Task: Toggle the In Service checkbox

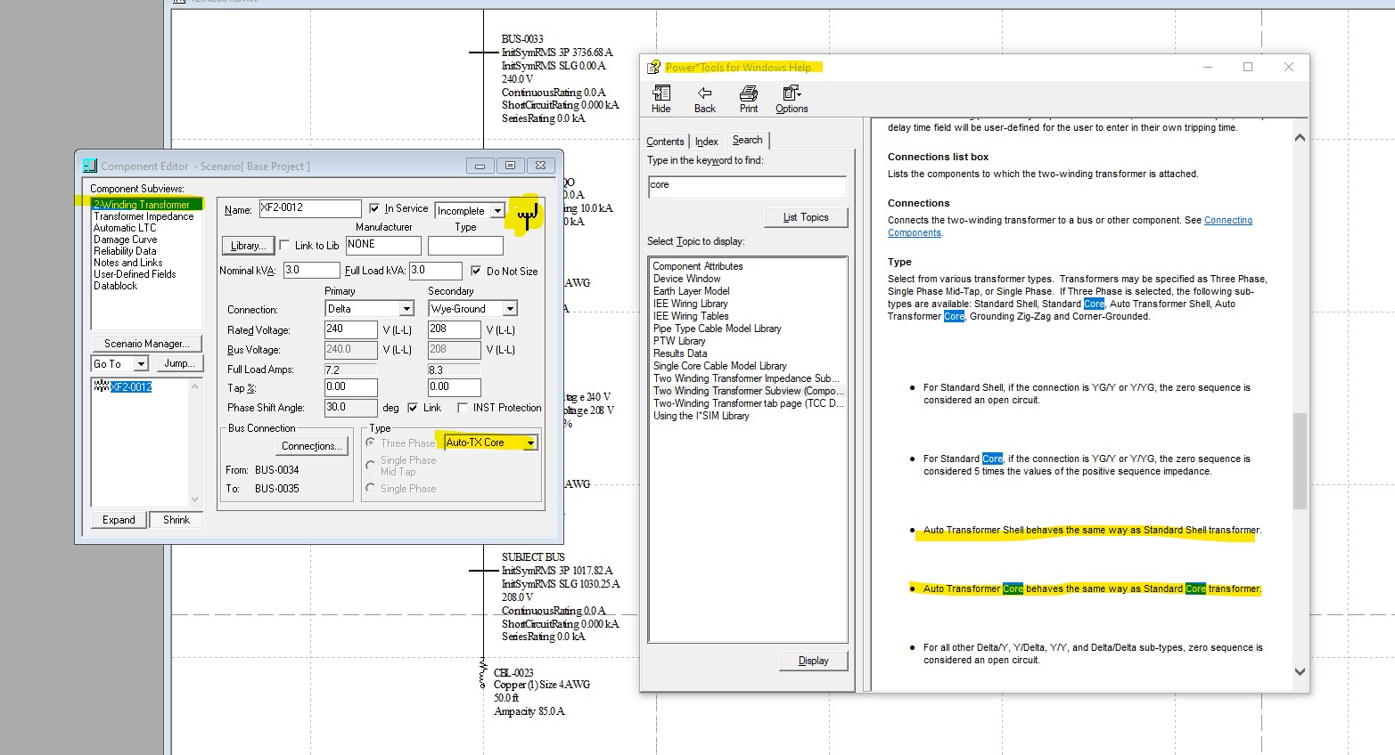Action: [374, 208]
